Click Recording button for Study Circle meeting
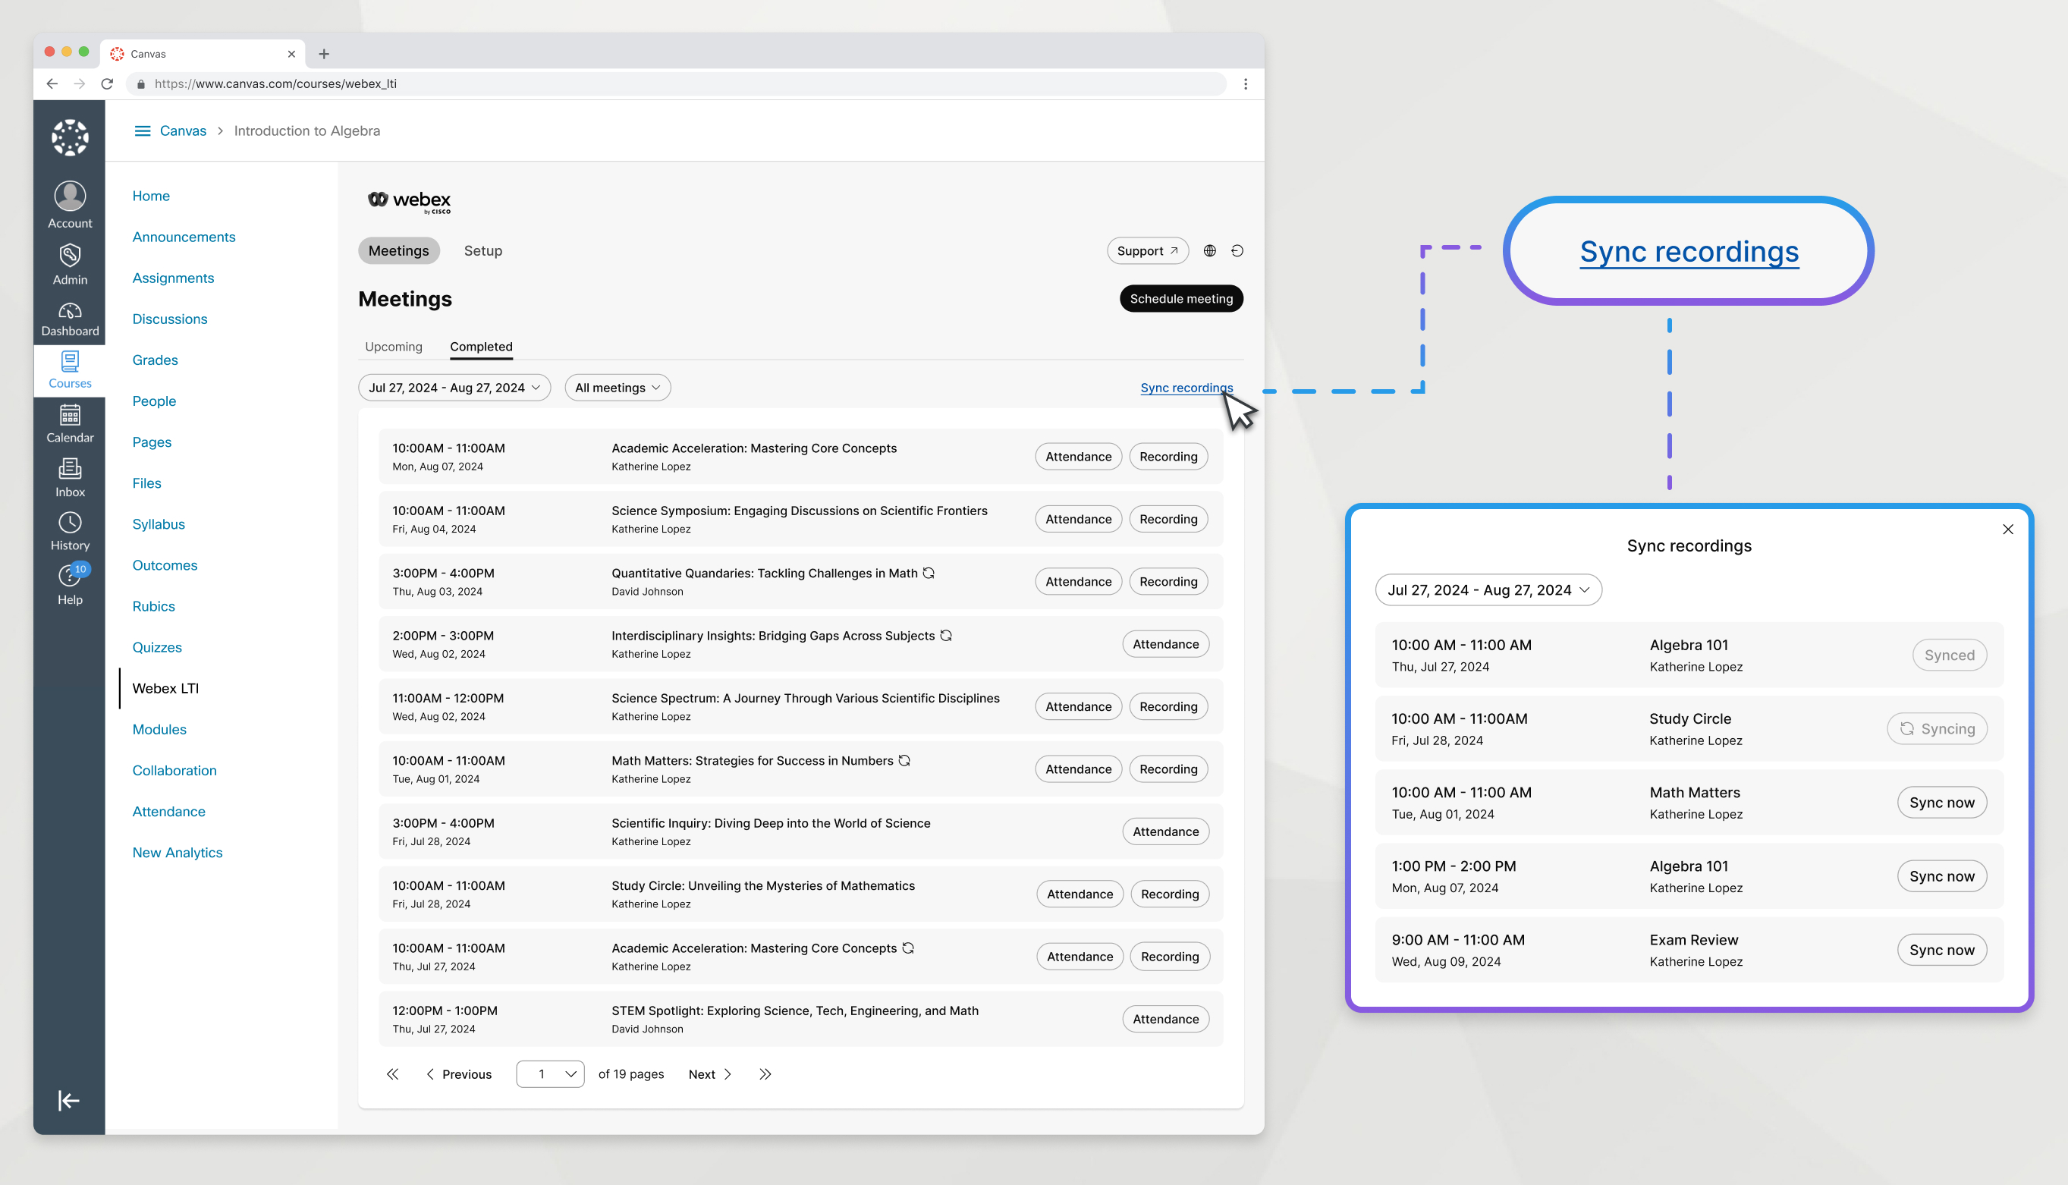The width and height of the screenshot is (2068, 1185). tap(1169, 894)
